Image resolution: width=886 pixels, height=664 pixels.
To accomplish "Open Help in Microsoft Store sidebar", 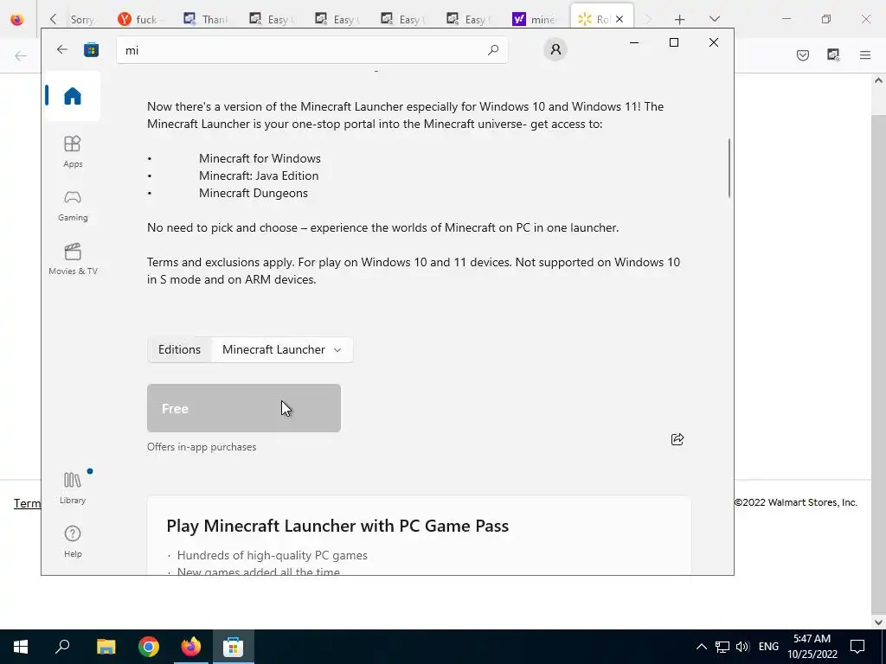I will pos(73,542).
